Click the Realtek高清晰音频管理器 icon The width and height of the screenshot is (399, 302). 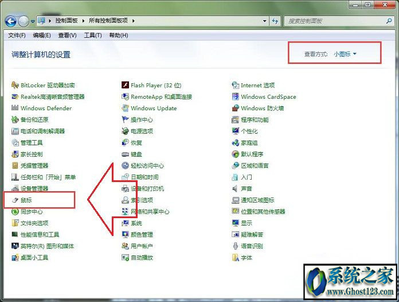[15, 96]
